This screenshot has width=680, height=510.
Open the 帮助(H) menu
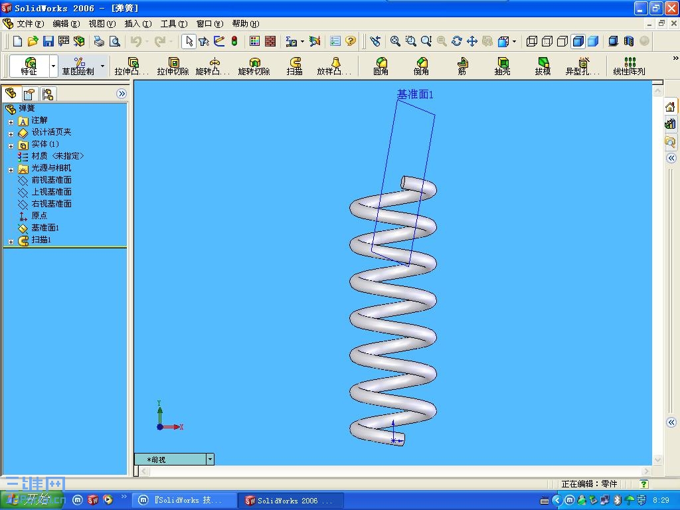click(246, 24)
